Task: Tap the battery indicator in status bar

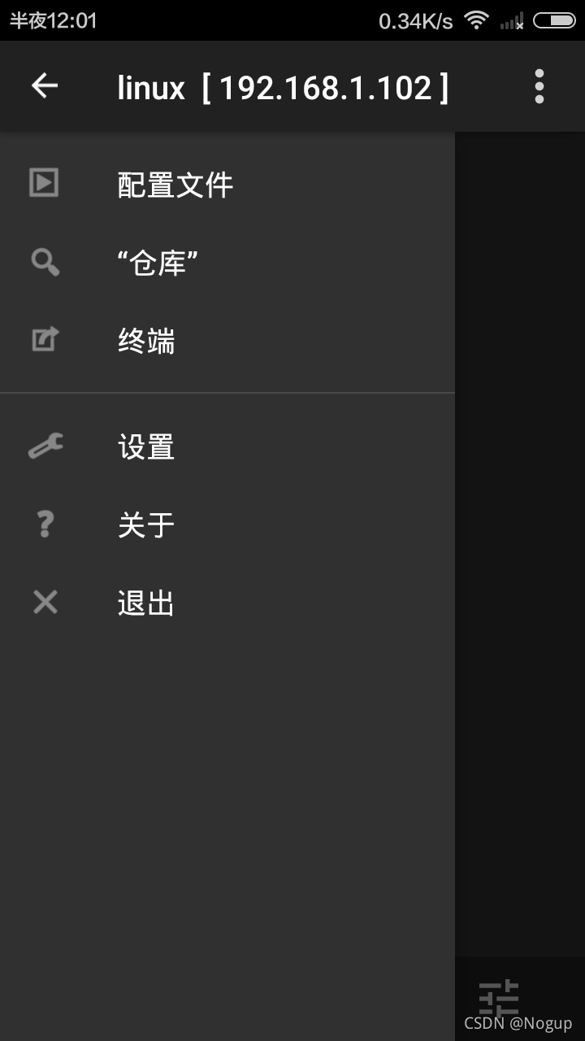Action: tap(554, 20)
